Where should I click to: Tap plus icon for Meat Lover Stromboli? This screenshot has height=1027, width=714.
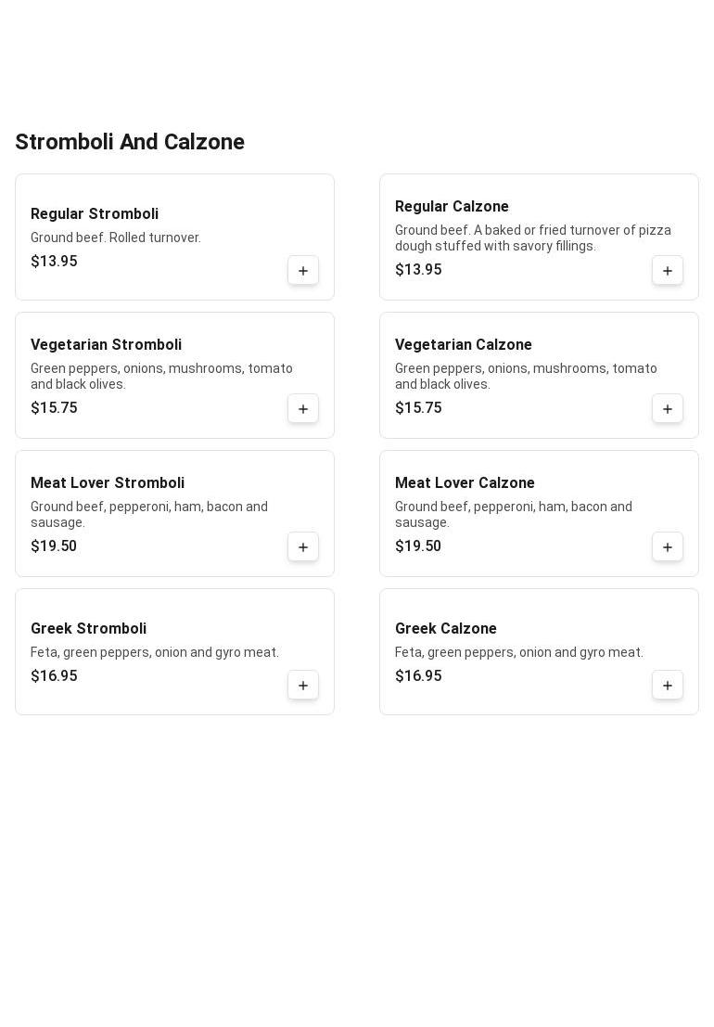point(303,547)
